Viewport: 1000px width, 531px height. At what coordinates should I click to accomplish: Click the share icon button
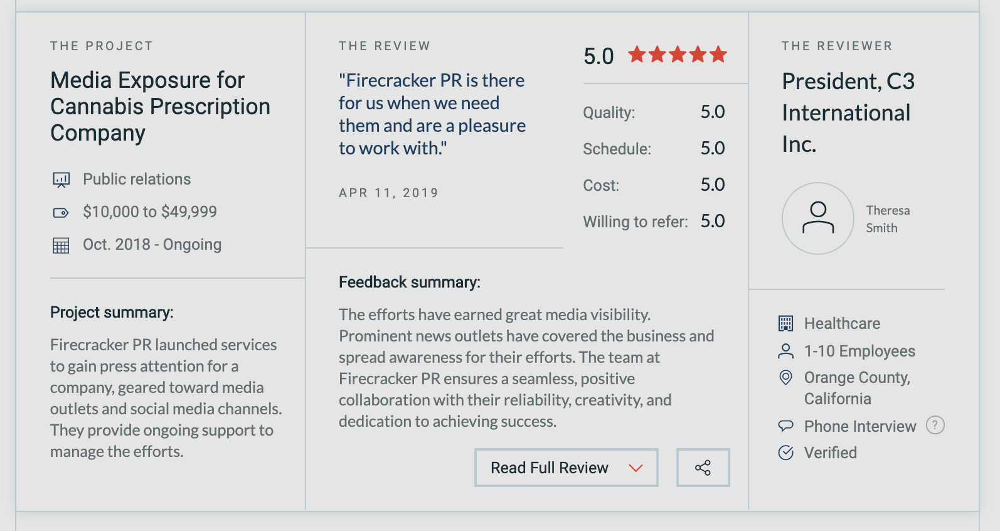coord(703,468)
